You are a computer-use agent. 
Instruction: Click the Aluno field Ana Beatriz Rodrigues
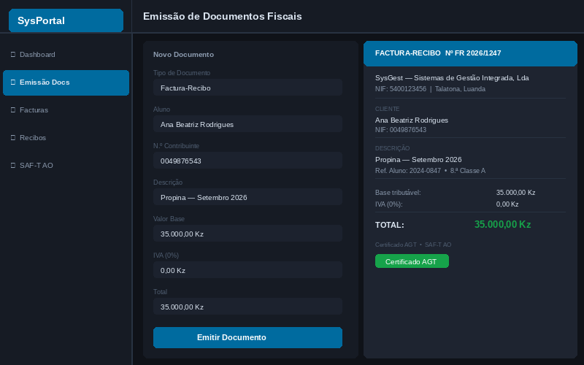coord(247,124)
